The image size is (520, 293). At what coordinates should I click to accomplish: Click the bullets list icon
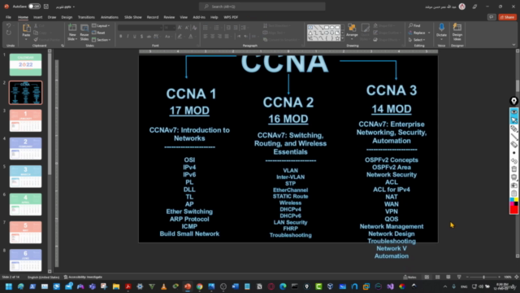pos(206,28)
